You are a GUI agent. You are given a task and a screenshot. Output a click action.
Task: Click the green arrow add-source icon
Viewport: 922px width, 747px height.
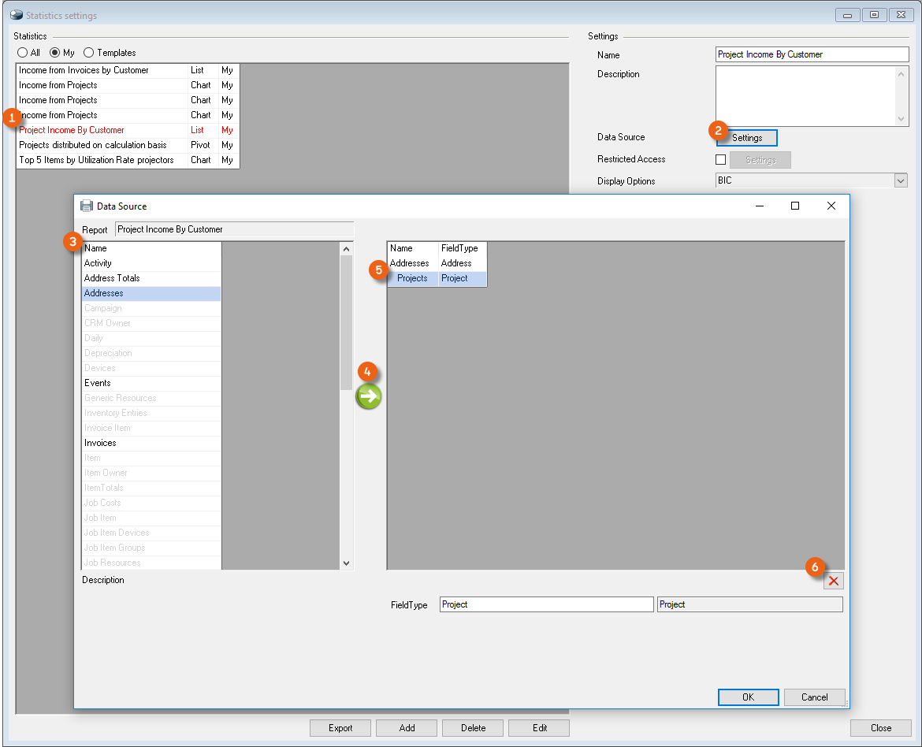point(369,396)
